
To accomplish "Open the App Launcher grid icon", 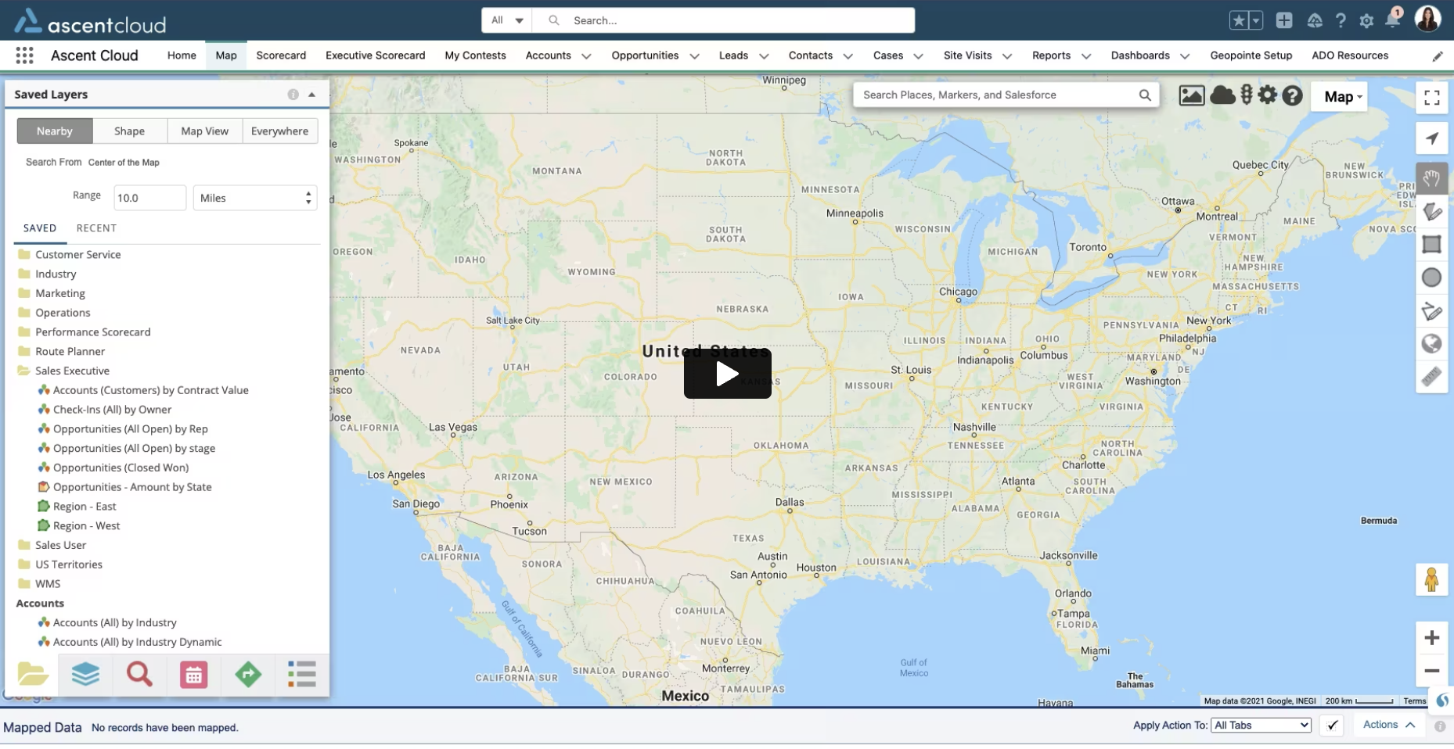I will (x=24, y=56).
